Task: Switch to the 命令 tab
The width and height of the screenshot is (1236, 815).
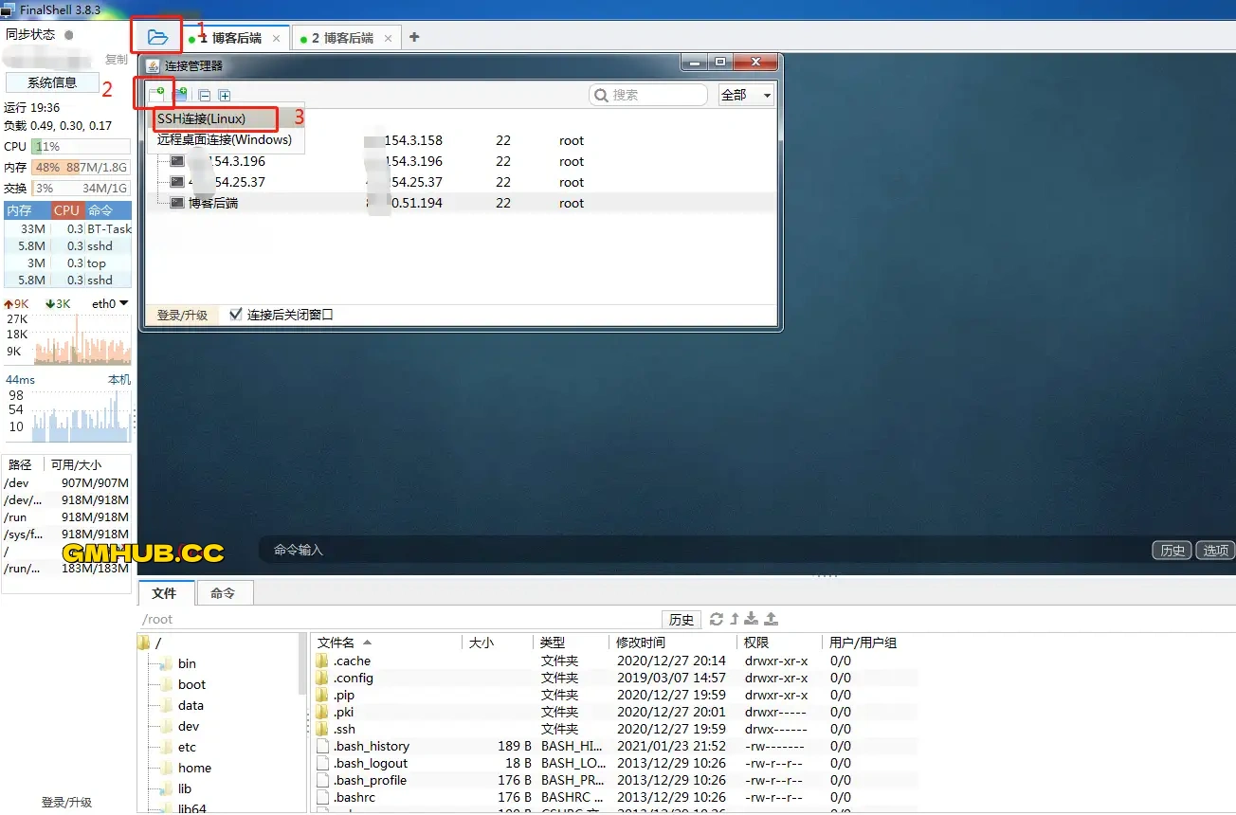Action: 224,593
